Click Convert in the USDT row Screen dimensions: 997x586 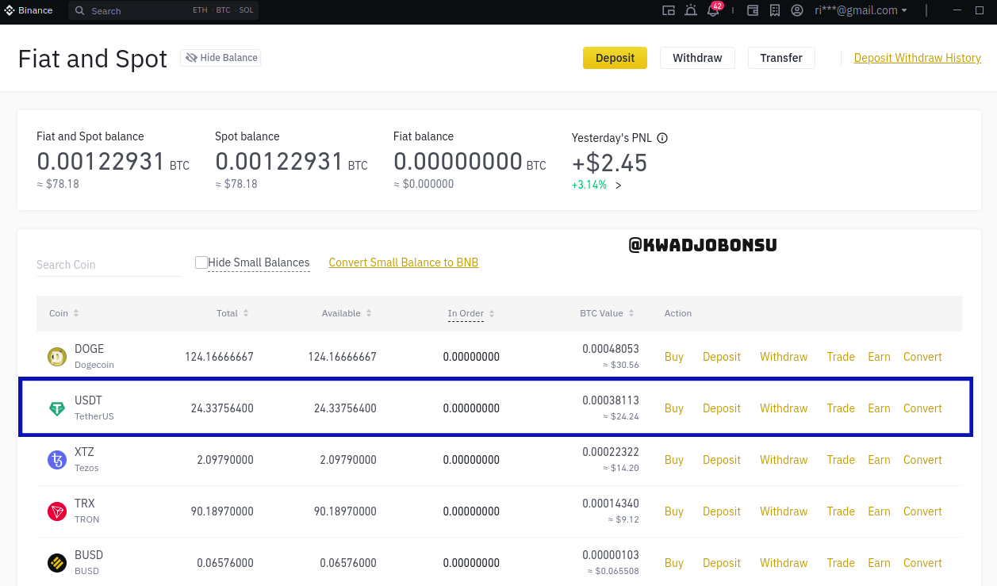coord(922,408)
